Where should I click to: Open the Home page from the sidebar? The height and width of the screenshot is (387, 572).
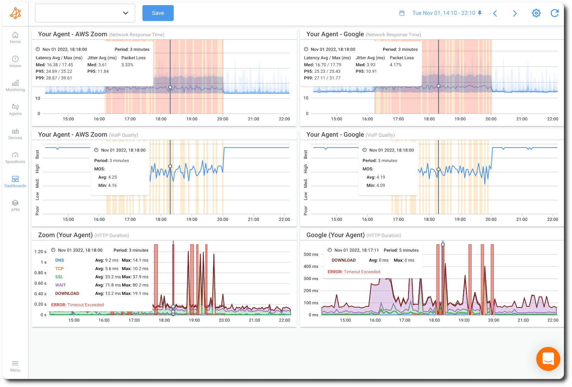[x=15, y=38]
